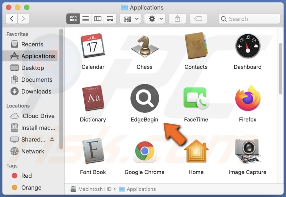Click the Applications folder icon in title bar
Viewport: 286px width, 197px height.
pyautogui.click(x=124, y=8)
